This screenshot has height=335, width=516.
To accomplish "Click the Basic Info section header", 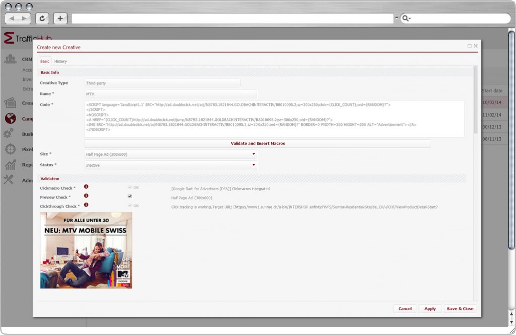I will click(x=50, y=72).
